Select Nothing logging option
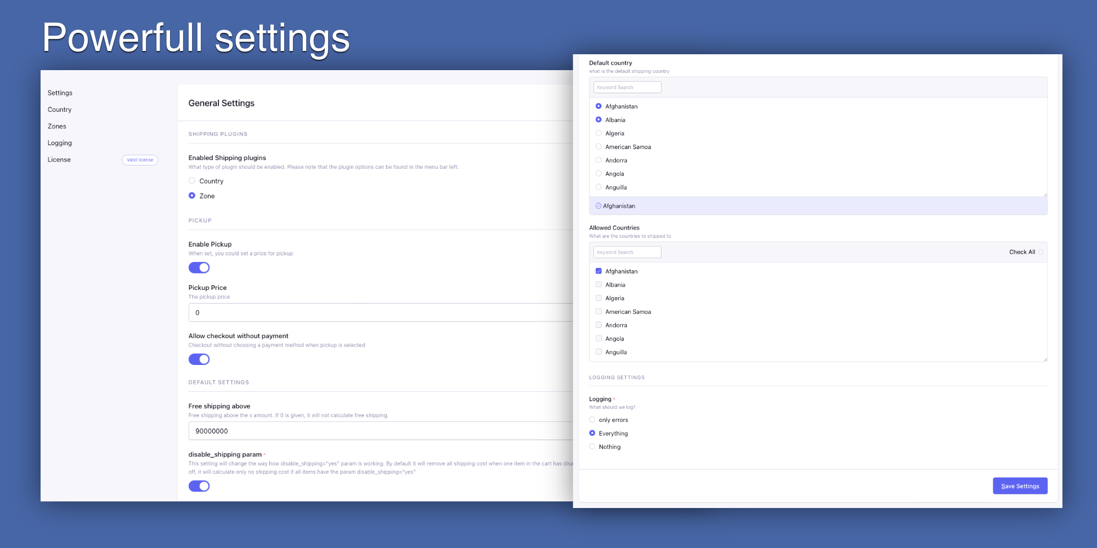Viewport: 1097px width, 548px height. tap(592, 447)
